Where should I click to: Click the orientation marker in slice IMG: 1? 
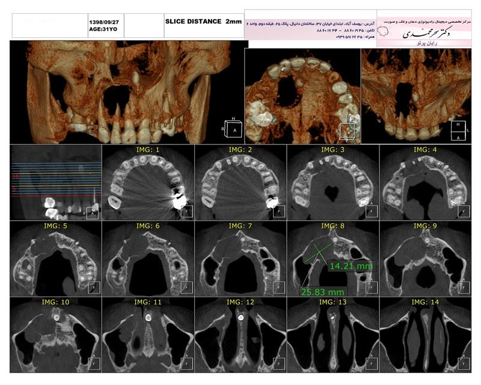pos(186,211)
